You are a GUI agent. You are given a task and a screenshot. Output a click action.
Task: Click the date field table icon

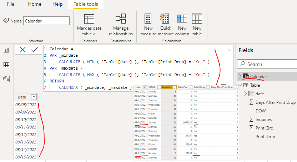[x=251, y=93]
